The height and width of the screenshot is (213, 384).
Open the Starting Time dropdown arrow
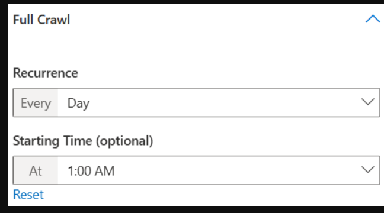coord(368,169)
